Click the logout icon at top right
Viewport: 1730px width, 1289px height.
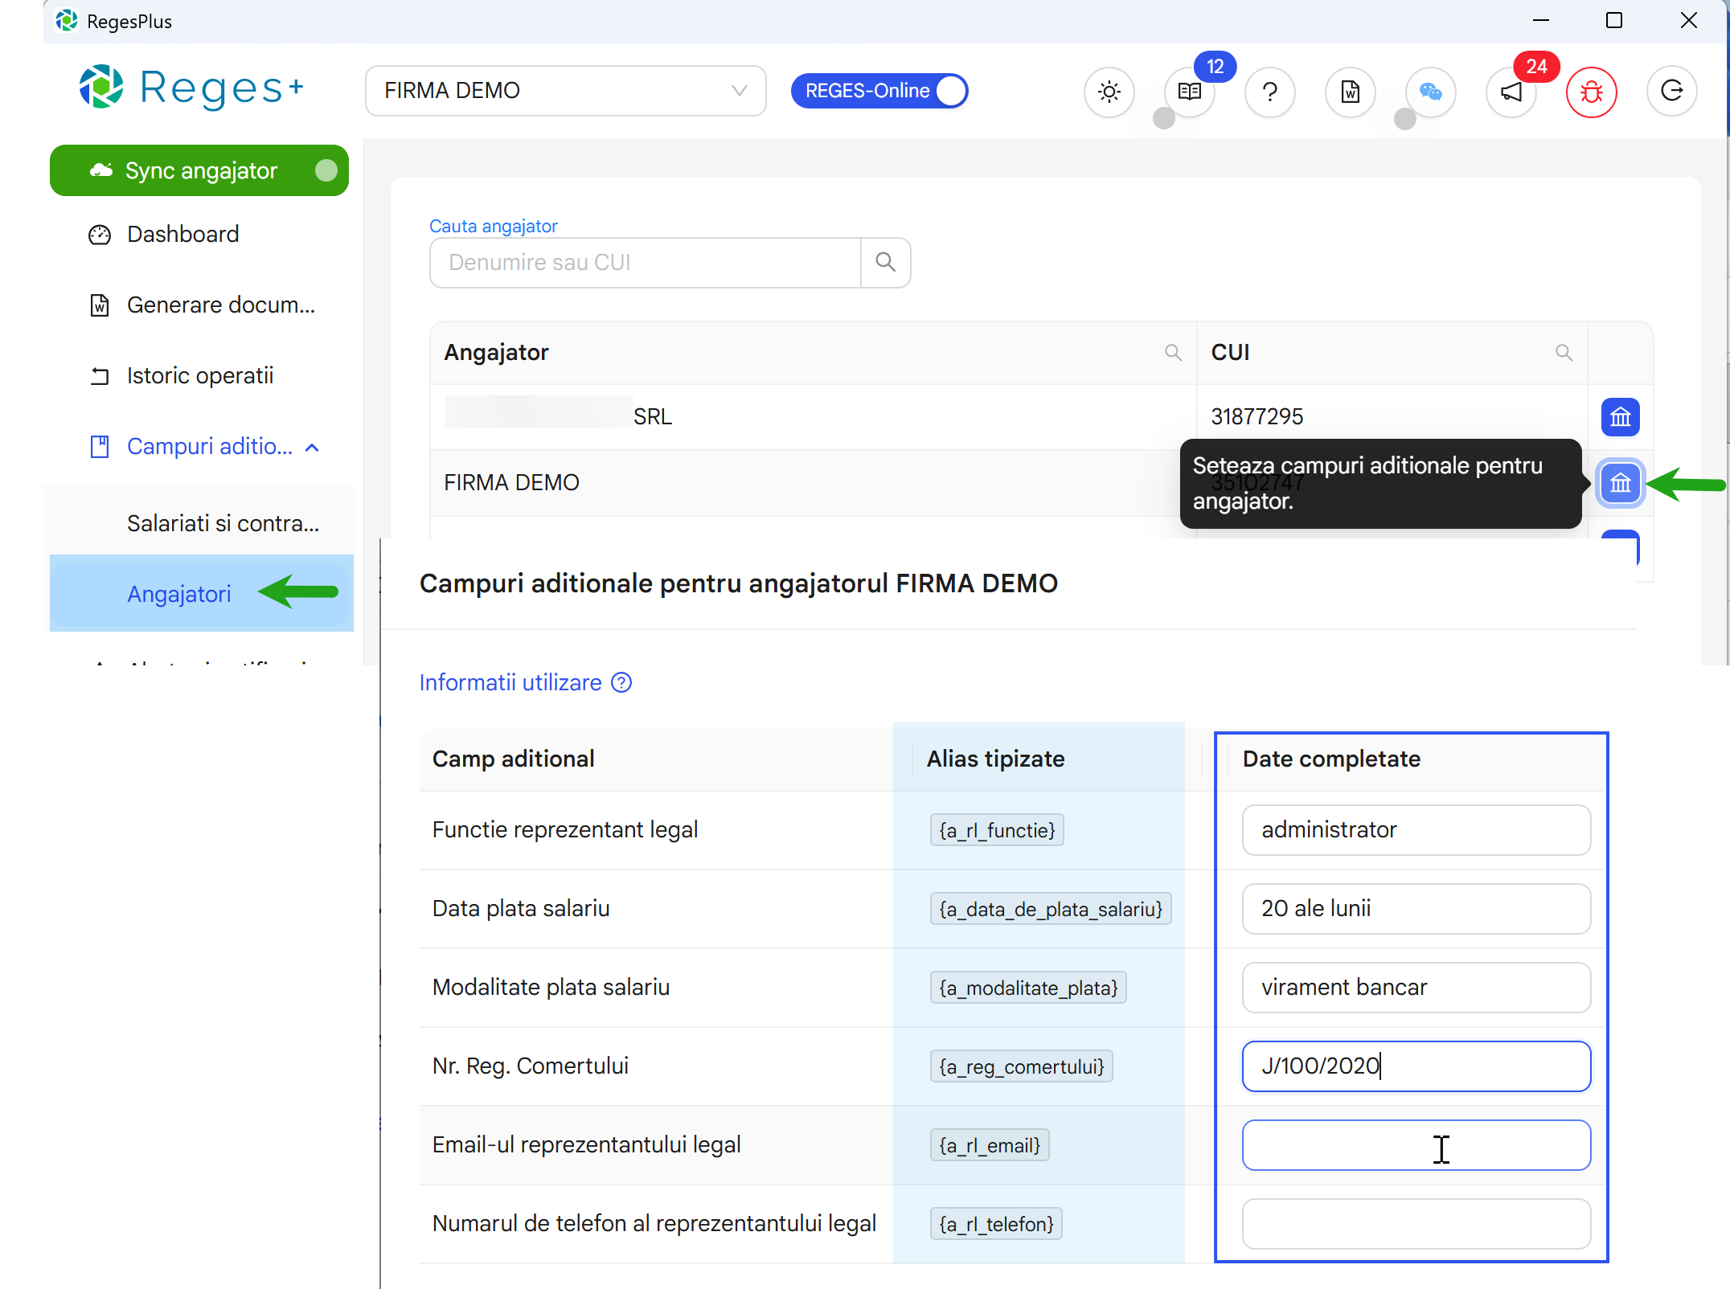[x=1672, y=92]
